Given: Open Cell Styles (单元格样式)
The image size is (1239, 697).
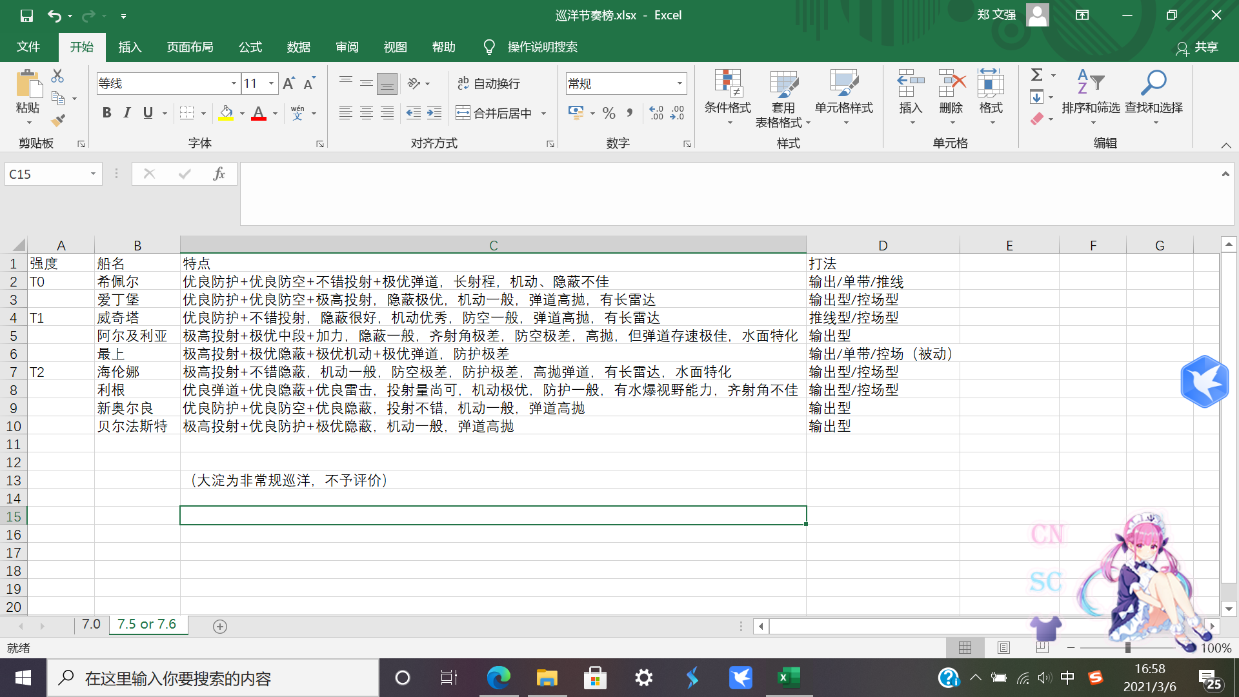Looking at the screenshot, I should pos(844,97).
